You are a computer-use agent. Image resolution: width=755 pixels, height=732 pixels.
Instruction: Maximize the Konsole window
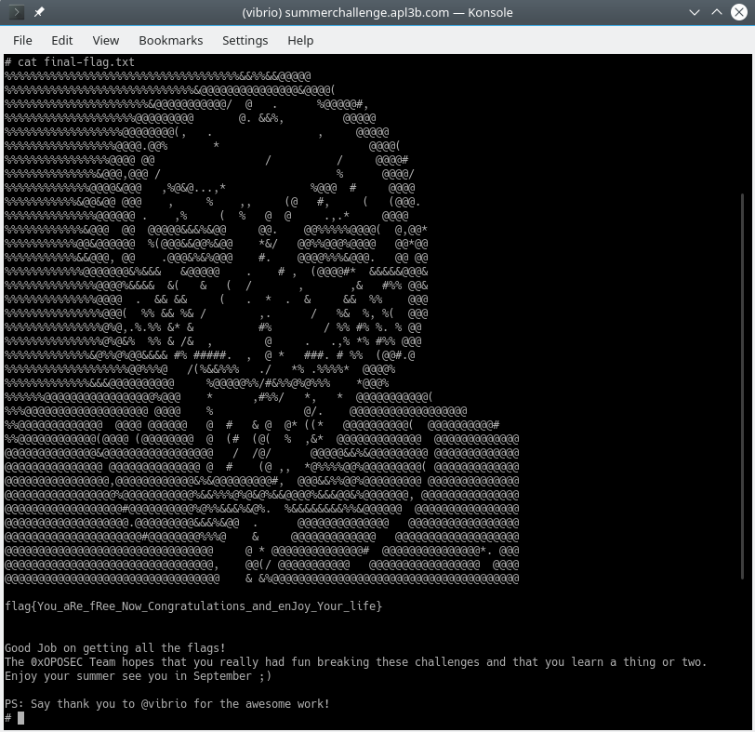pyautogui.click(x=717, y=13)
